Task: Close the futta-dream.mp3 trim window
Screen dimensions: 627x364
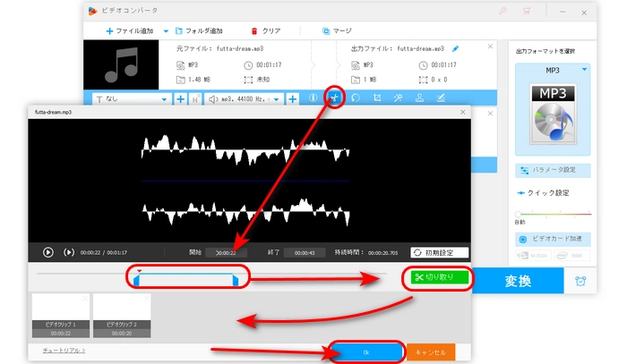Action: 463,112
